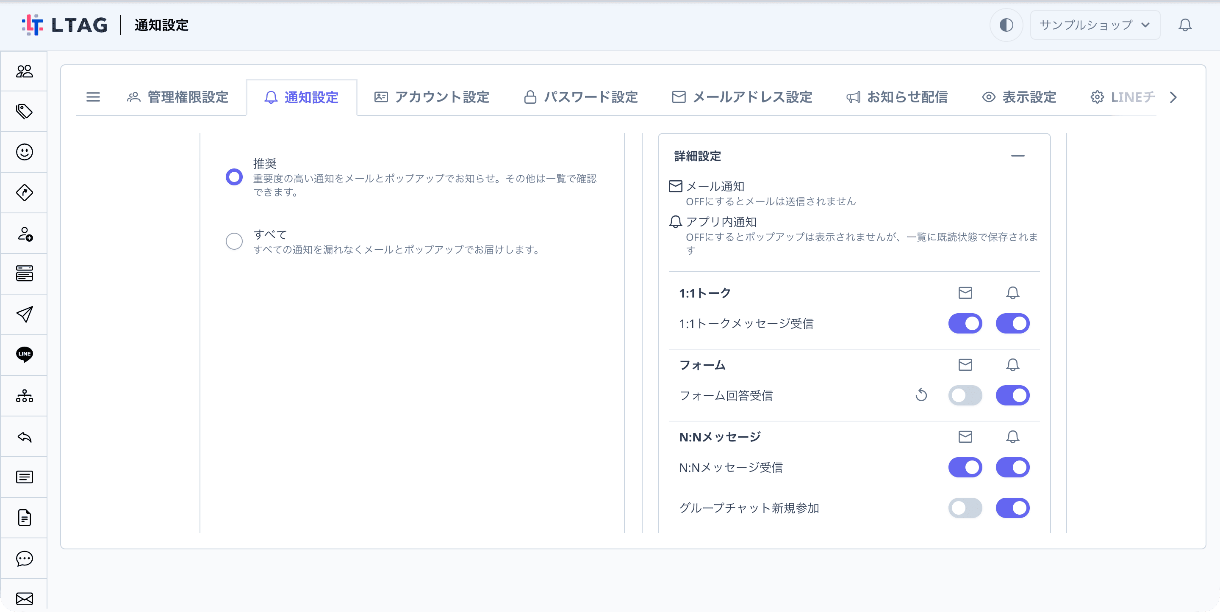The width and height of the screenshot is (1220, 612).
Task: Disable app notification toggle for フォーム回答受信
Action: (1012, 395)
